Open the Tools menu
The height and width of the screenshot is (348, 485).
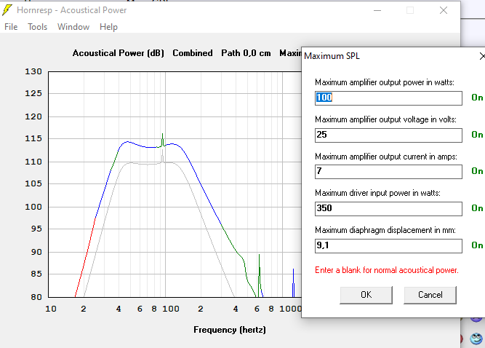coord(37,27)
